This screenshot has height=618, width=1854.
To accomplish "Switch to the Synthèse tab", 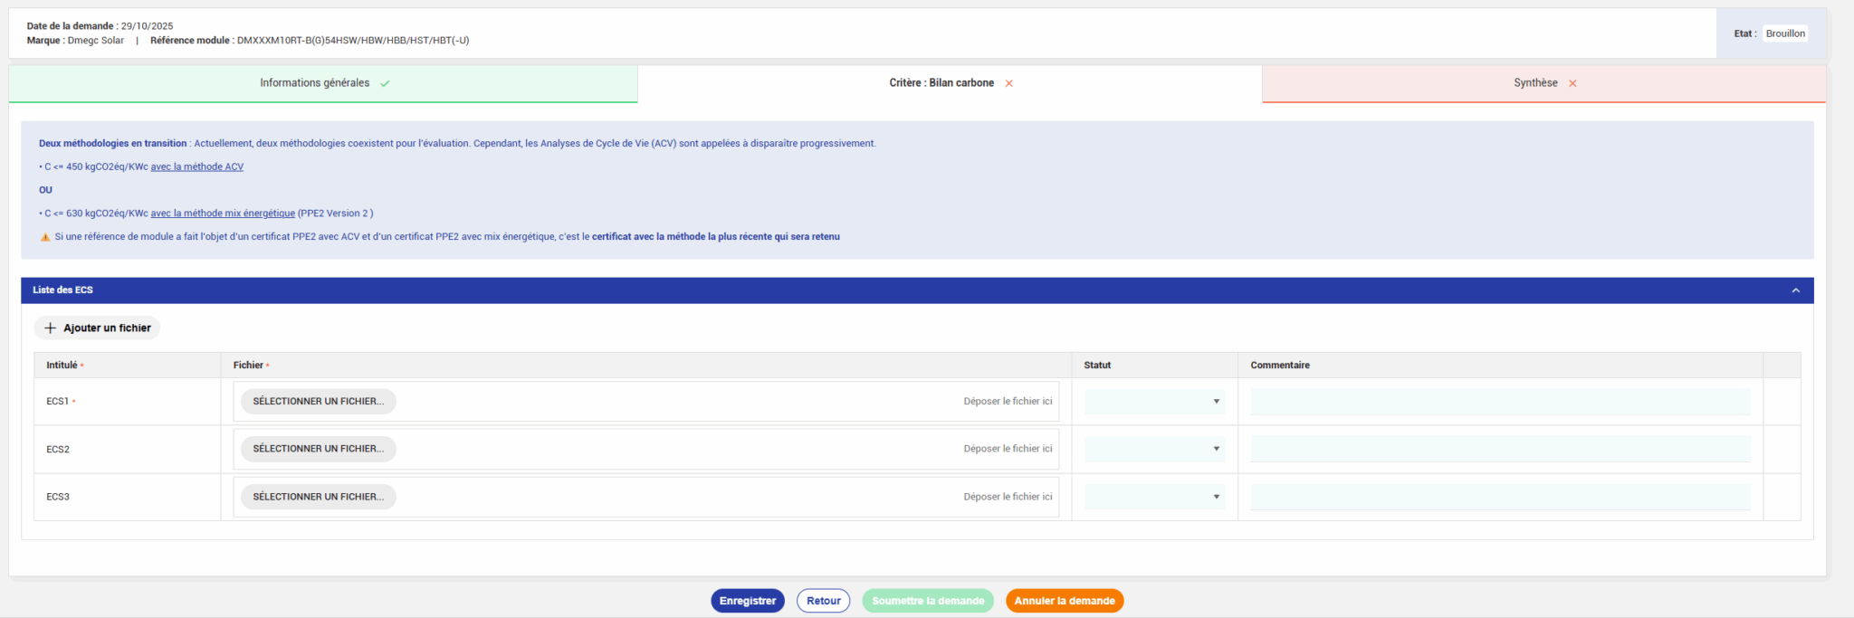I will (x=1535, y=83).
